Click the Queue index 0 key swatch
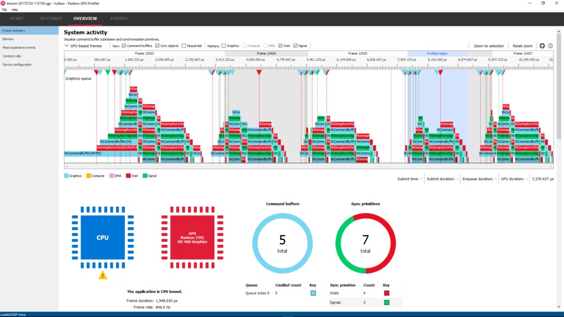This screenshot has height=317, width=564. [313, 293]
